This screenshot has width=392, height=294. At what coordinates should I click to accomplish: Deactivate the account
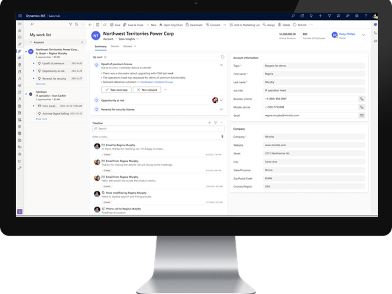(x=194, y=25)
